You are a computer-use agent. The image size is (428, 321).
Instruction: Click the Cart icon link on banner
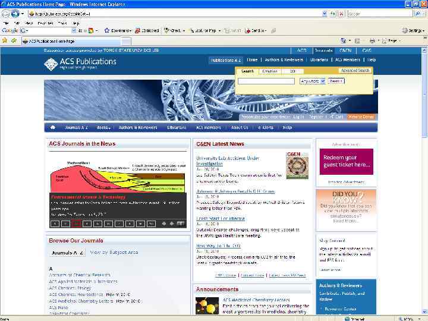click(x=336, y=117)
